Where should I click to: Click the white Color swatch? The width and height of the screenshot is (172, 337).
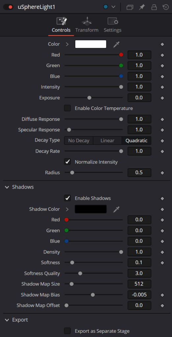[91, 44]
